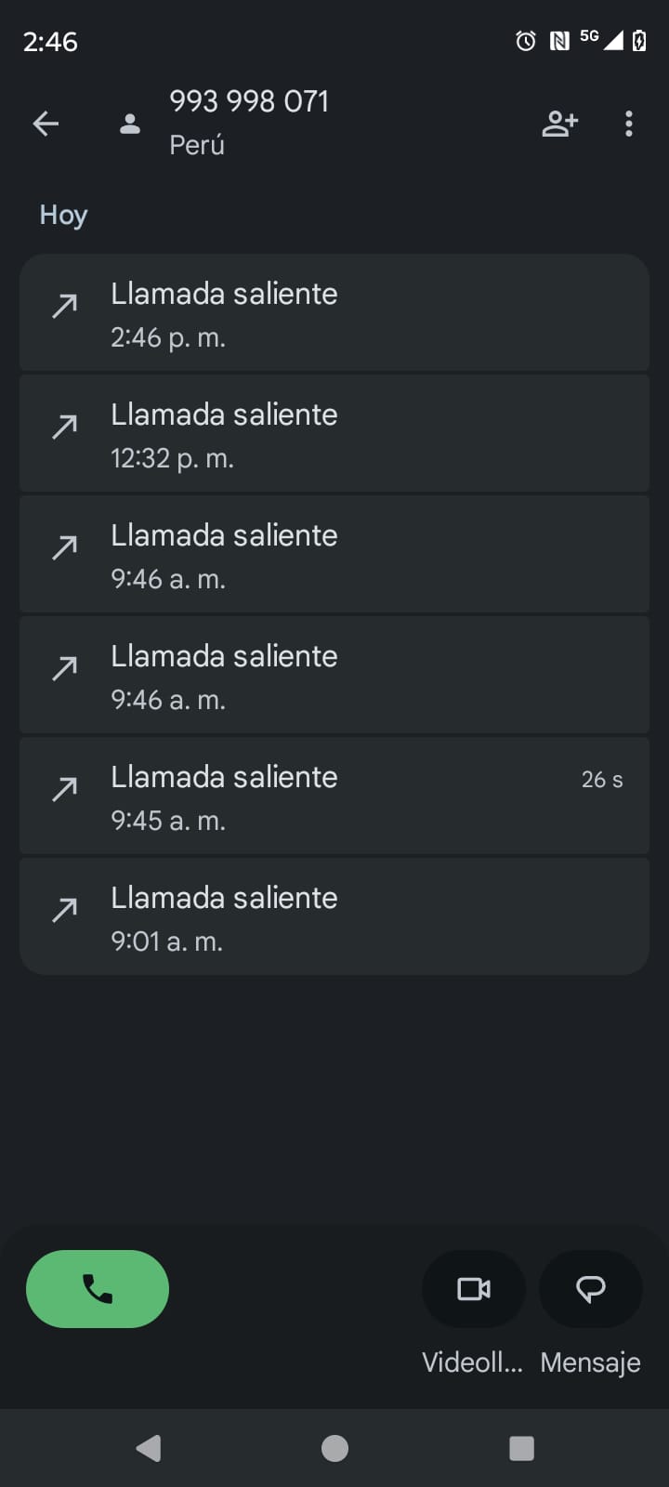
Task: Tap the back arrow icon
Action: (46, 124)
